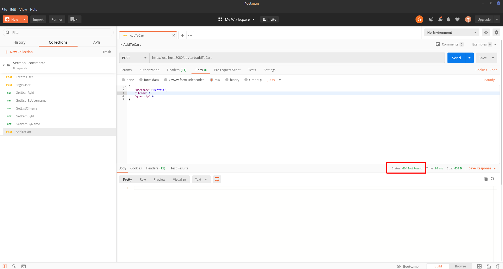
Task: Open the New button dropdown arrow
Action: click(24, 19)
